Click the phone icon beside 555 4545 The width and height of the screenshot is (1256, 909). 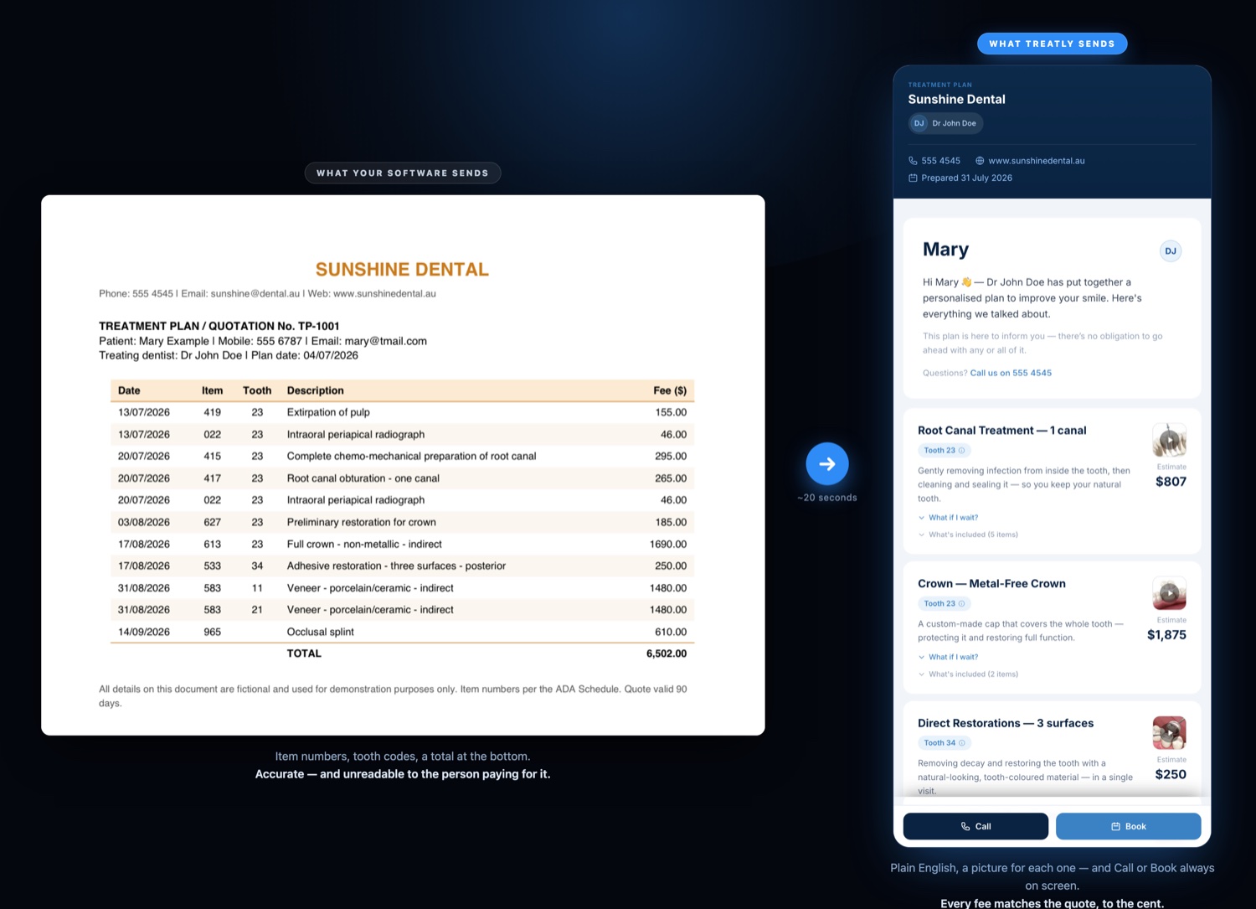(913, 161)
